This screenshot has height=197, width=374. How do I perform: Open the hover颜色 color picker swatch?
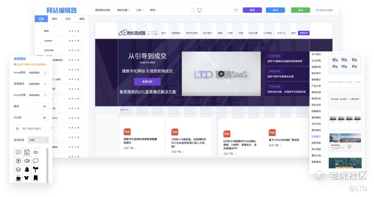45,73
